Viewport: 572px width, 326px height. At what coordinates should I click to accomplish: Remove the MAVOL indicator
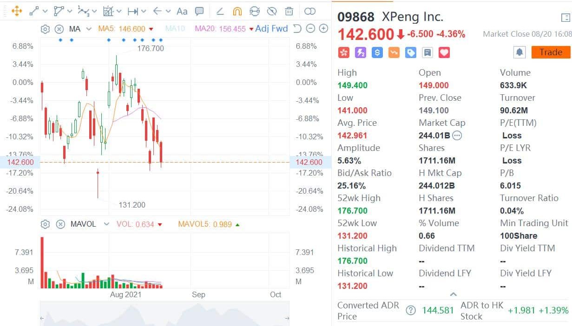(60, 224)
